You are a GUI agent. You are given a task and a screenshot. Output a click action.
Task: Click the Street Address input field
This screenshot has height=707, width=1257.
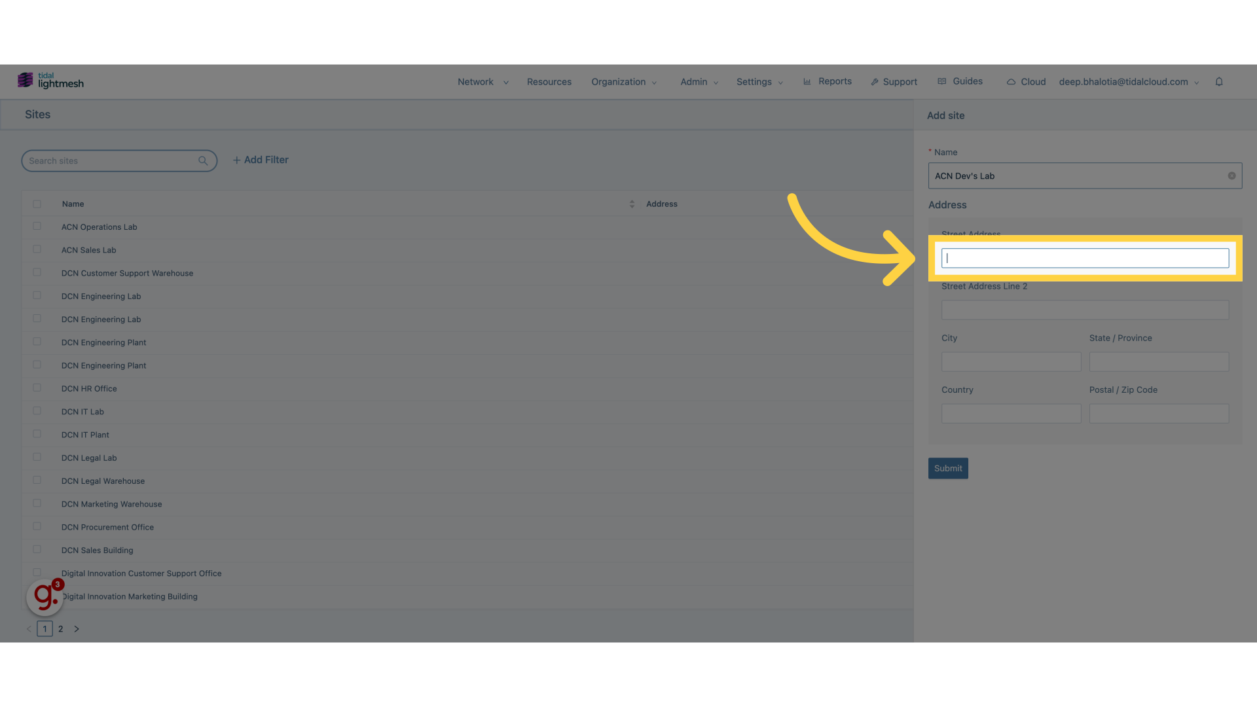[x=1085, y=257]
